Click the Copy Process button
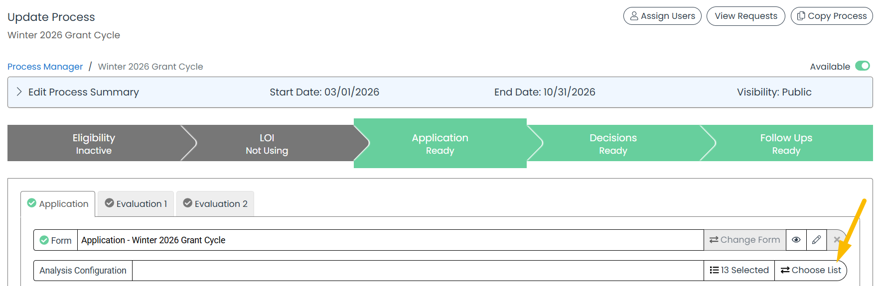Image resolution: width=881 pixels, height=286 pixels. tap(832, 16)
